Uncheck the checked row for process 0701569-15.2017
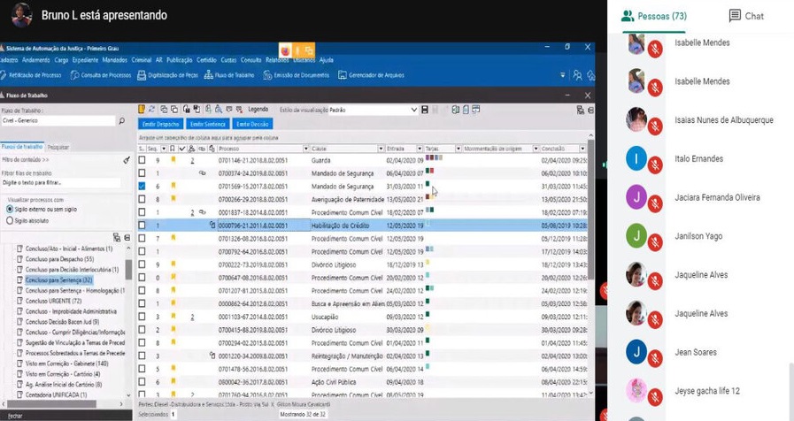The width and height of the screenshot is (794, 421). point(143,187)
